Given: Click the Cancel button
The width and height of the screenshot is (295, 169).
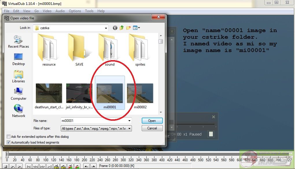Looking at the screenshot, I should pos(152,128).
